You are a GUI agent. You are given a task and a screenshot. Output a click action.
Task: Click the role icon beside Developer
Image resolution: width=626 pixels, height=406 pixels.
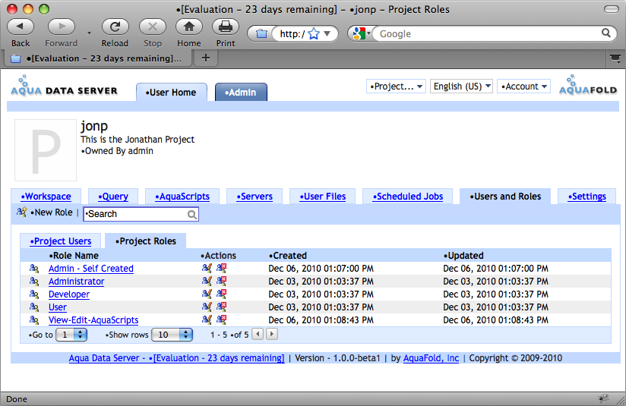pos(34,294)
